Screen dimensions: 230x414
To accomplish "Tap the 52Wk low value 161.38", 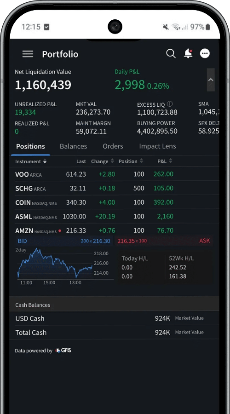I will click(178, 276).
